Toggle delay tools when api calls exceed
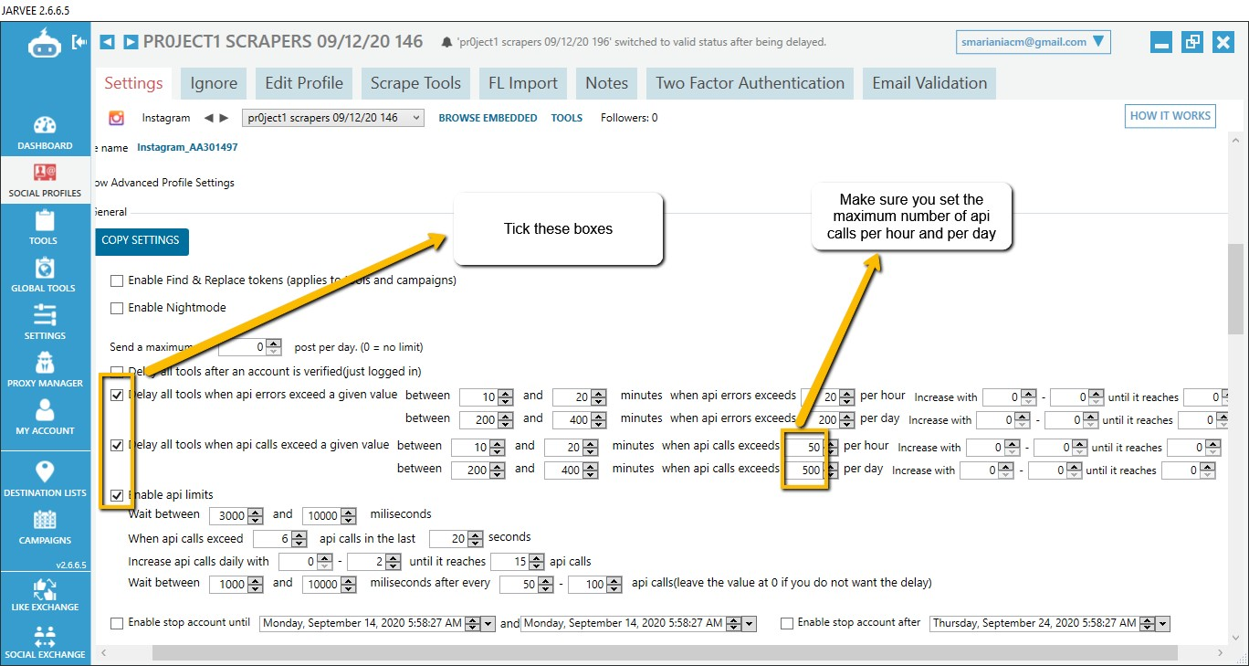Screen dimensions: 1249x666 (x=117, y=446)
